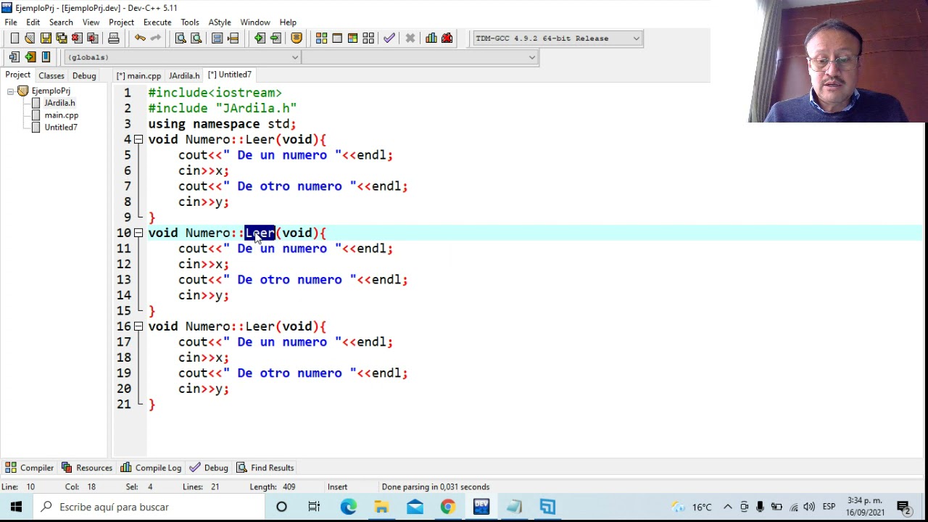Viewport: 928px width, 522px height.
Task: Select Untitled7 in the project tree
Action: pyautogui.click(x=61, y=128)
